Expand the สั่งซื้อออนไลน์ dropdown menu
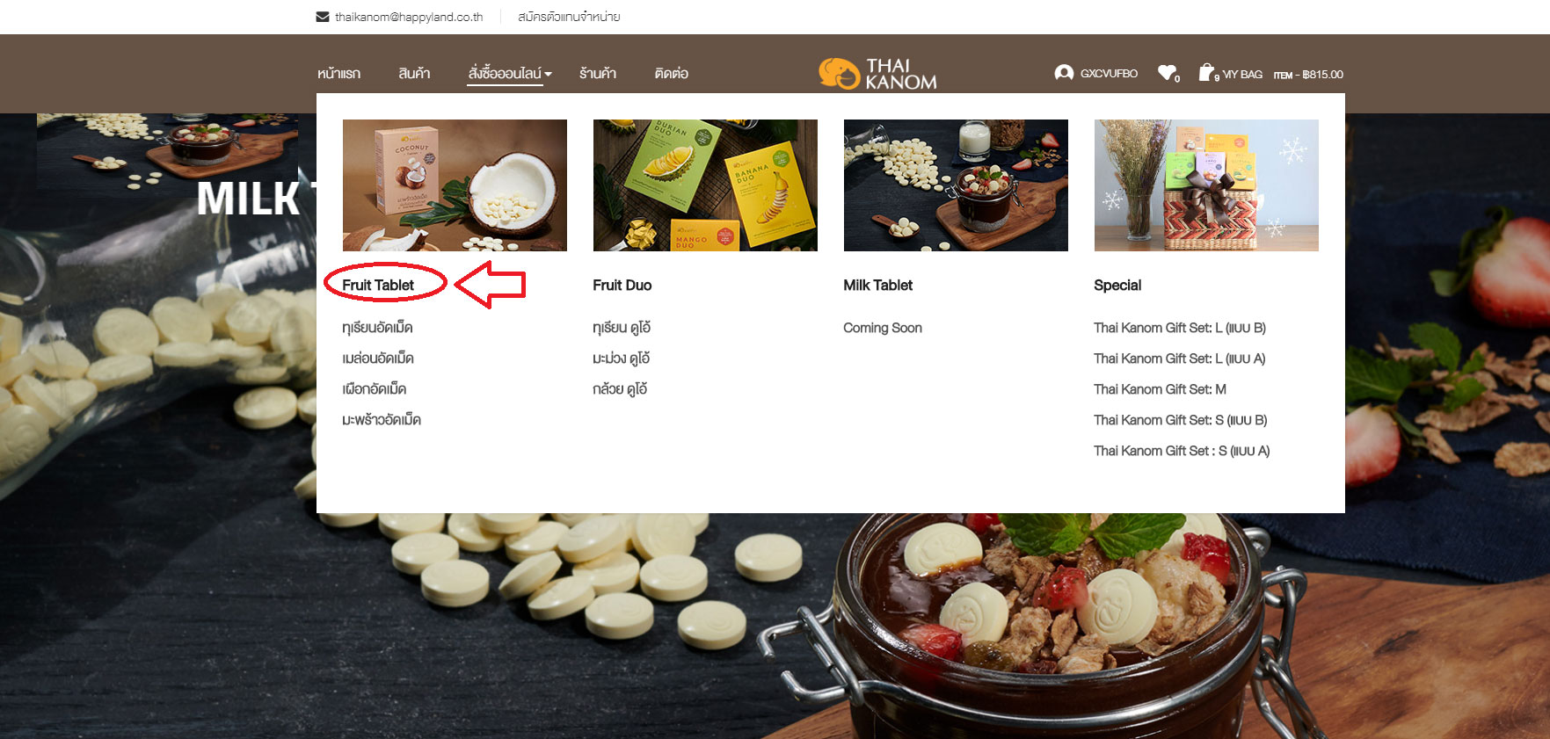Image resolution: width=1550 pixels, height=739 pixels. 510,74
